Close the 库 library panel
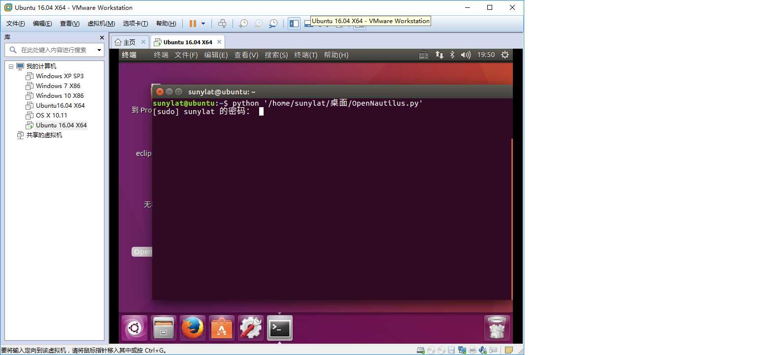The width and height of the screenshot is (775, 355). (102, 37)
